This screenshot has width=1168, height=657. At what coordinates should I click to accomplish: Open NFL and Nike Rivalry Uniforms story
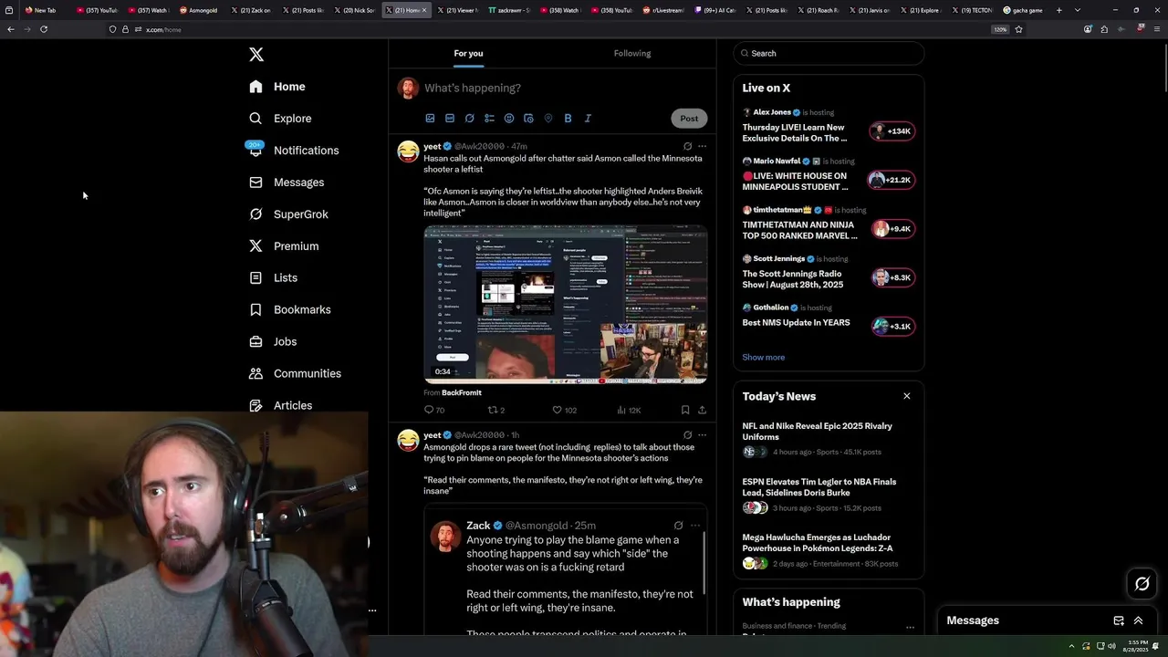coord(829,439)
